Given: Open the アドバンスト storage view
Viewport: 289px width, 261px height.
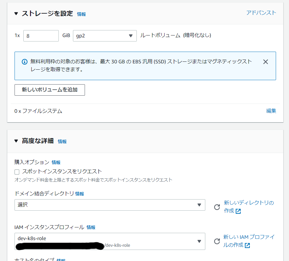Looking at the screenshot, I should (261, 13).
